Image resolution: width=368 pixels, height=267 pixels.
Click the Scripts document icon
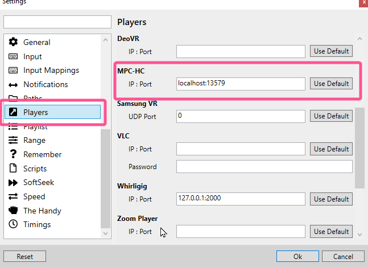(13, 168)
